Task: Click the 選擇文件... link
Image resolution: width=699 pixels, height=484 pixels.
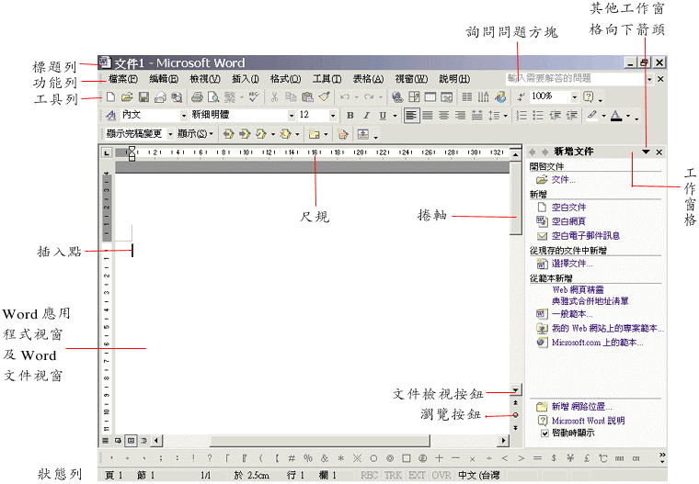Action: (x=572, y=264)
